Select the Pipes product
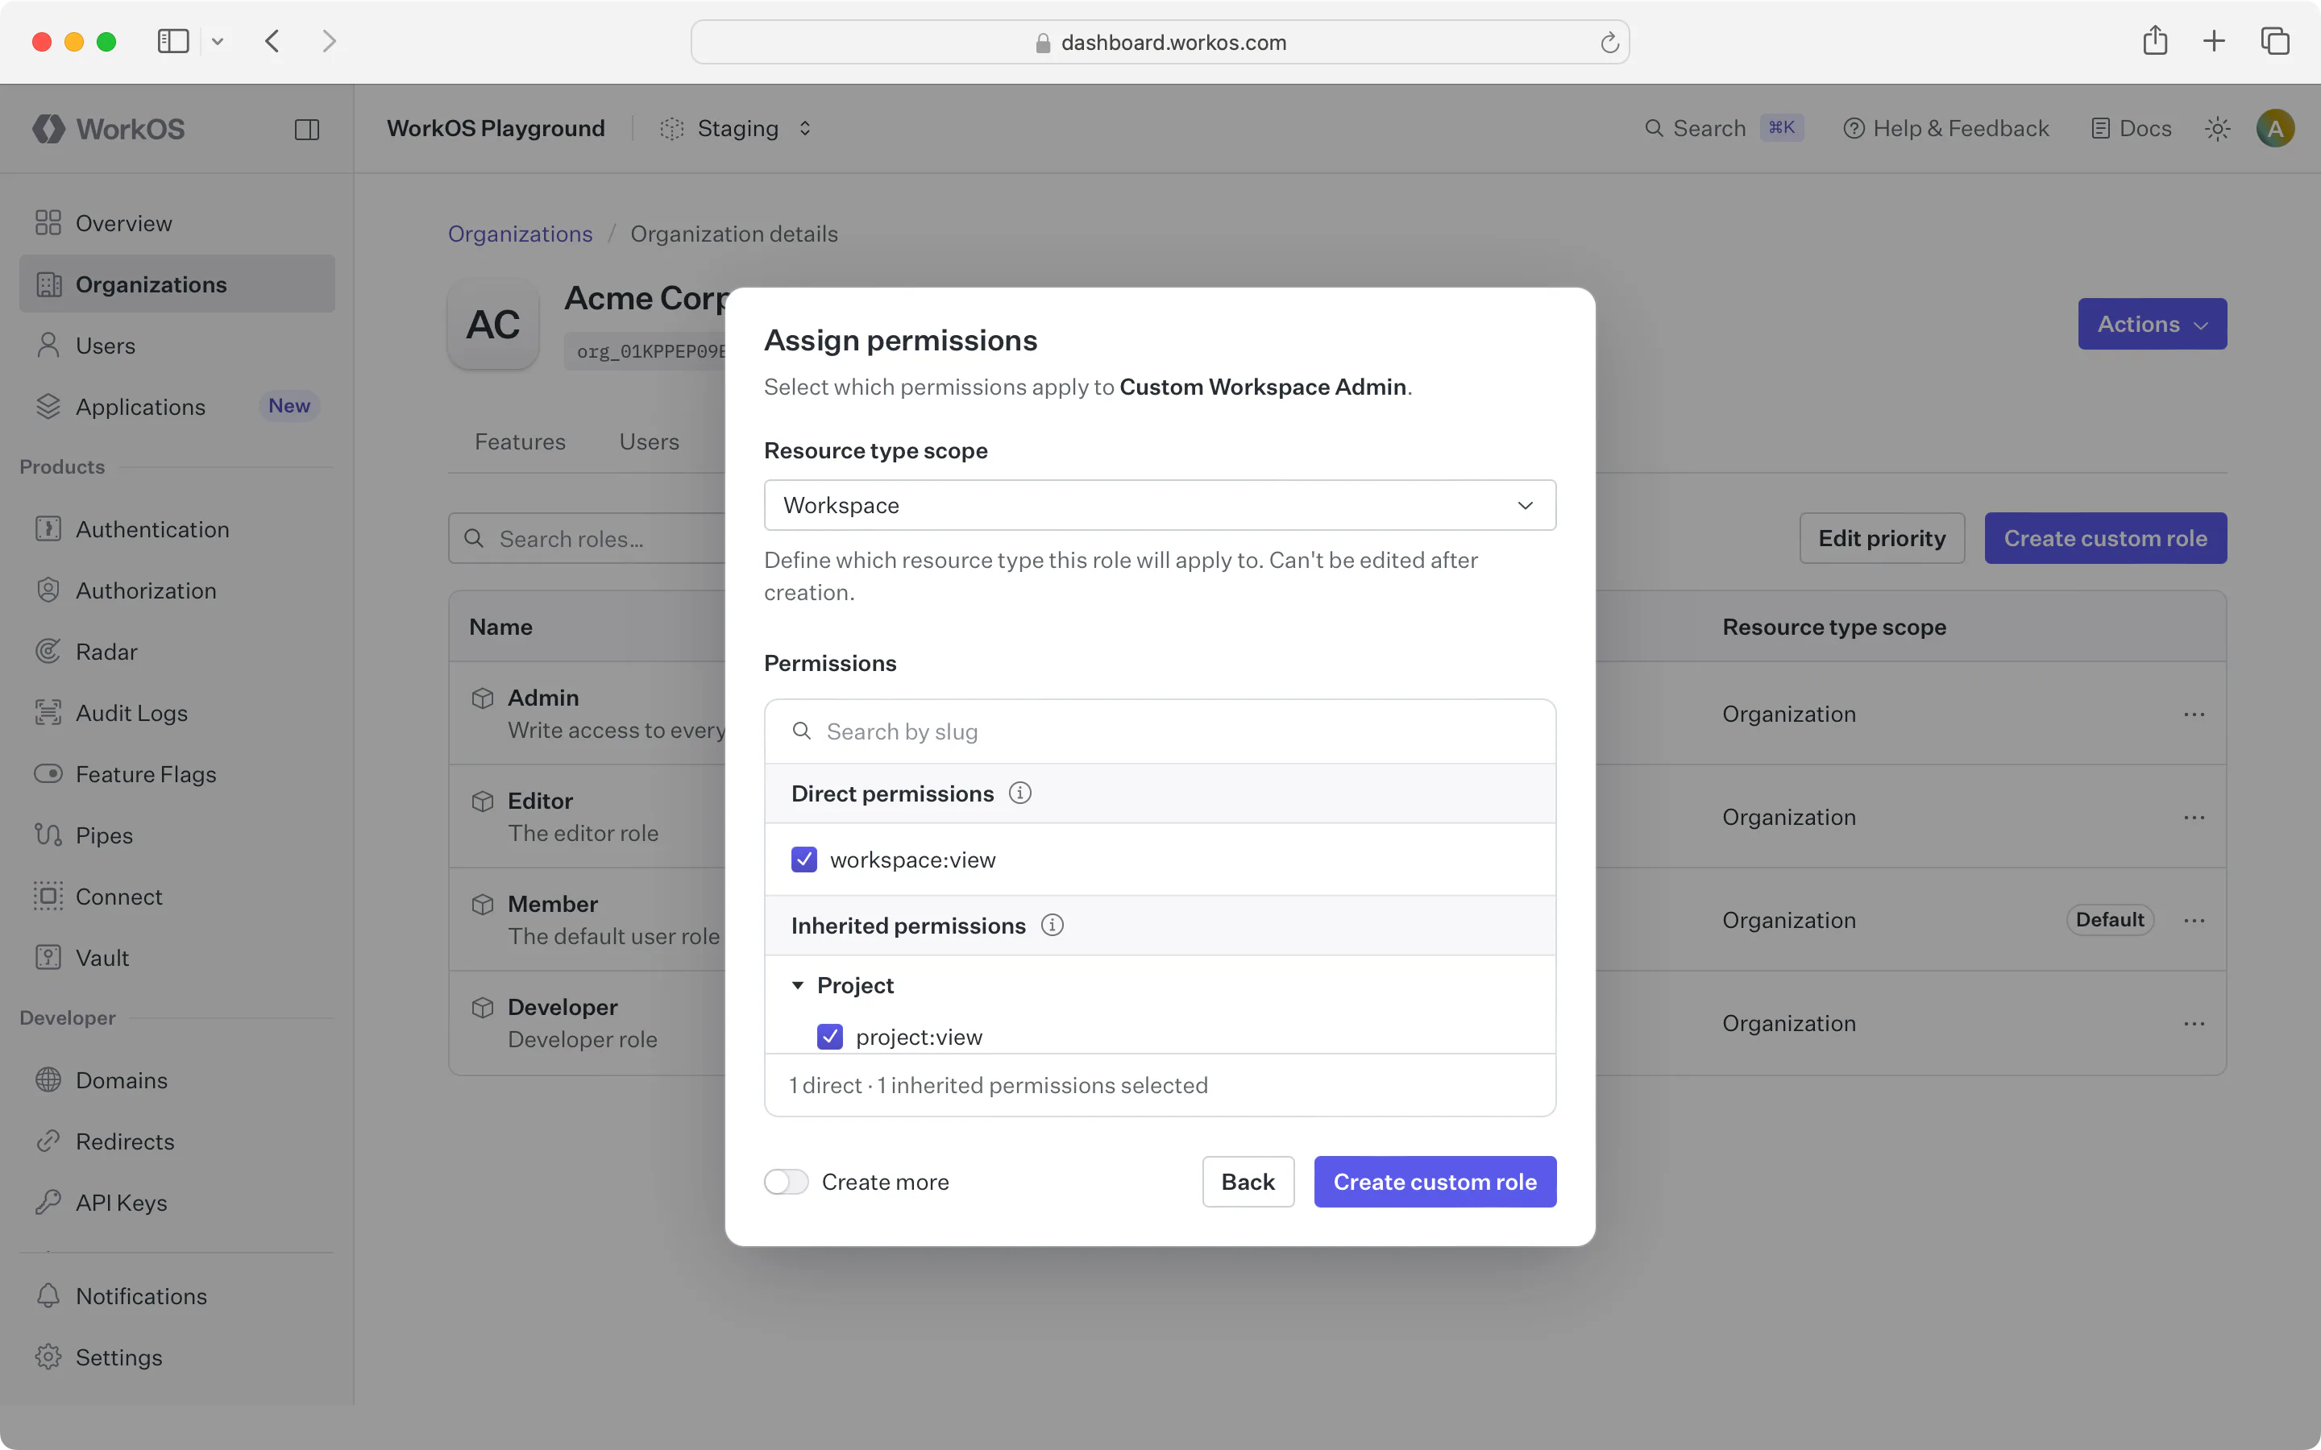2321x1450 pixels. click(105, 835)
